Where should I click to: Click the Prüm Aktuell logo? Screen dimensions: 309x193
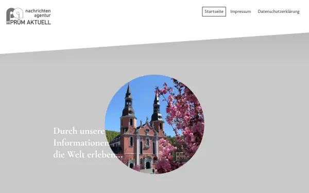pos(28,16)
